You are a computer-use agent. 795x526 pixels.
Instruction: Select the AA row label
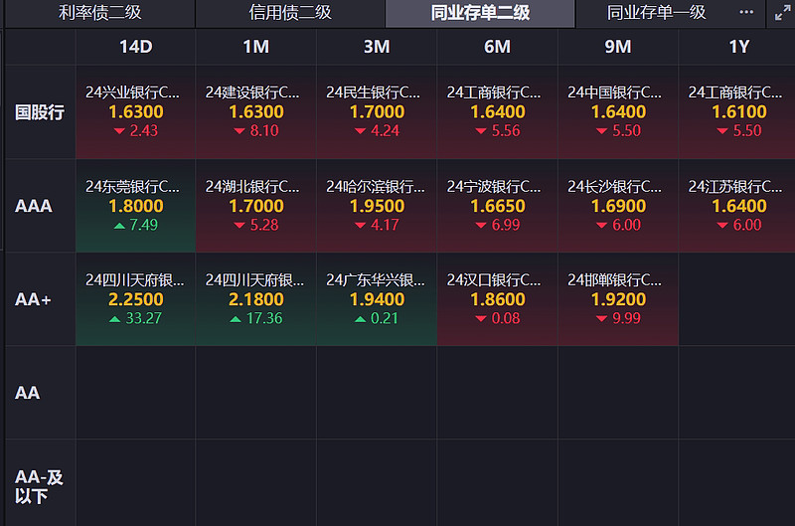[40, 393]
